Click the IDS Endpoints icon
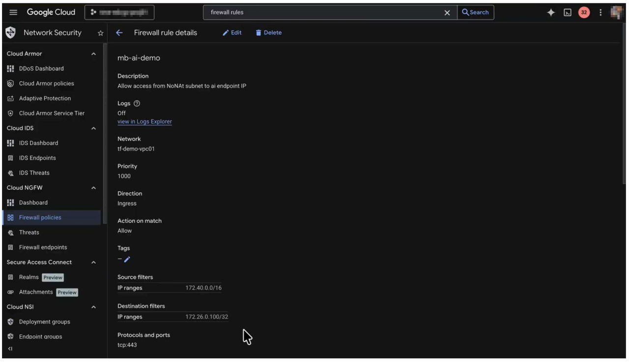 point(10,158)
